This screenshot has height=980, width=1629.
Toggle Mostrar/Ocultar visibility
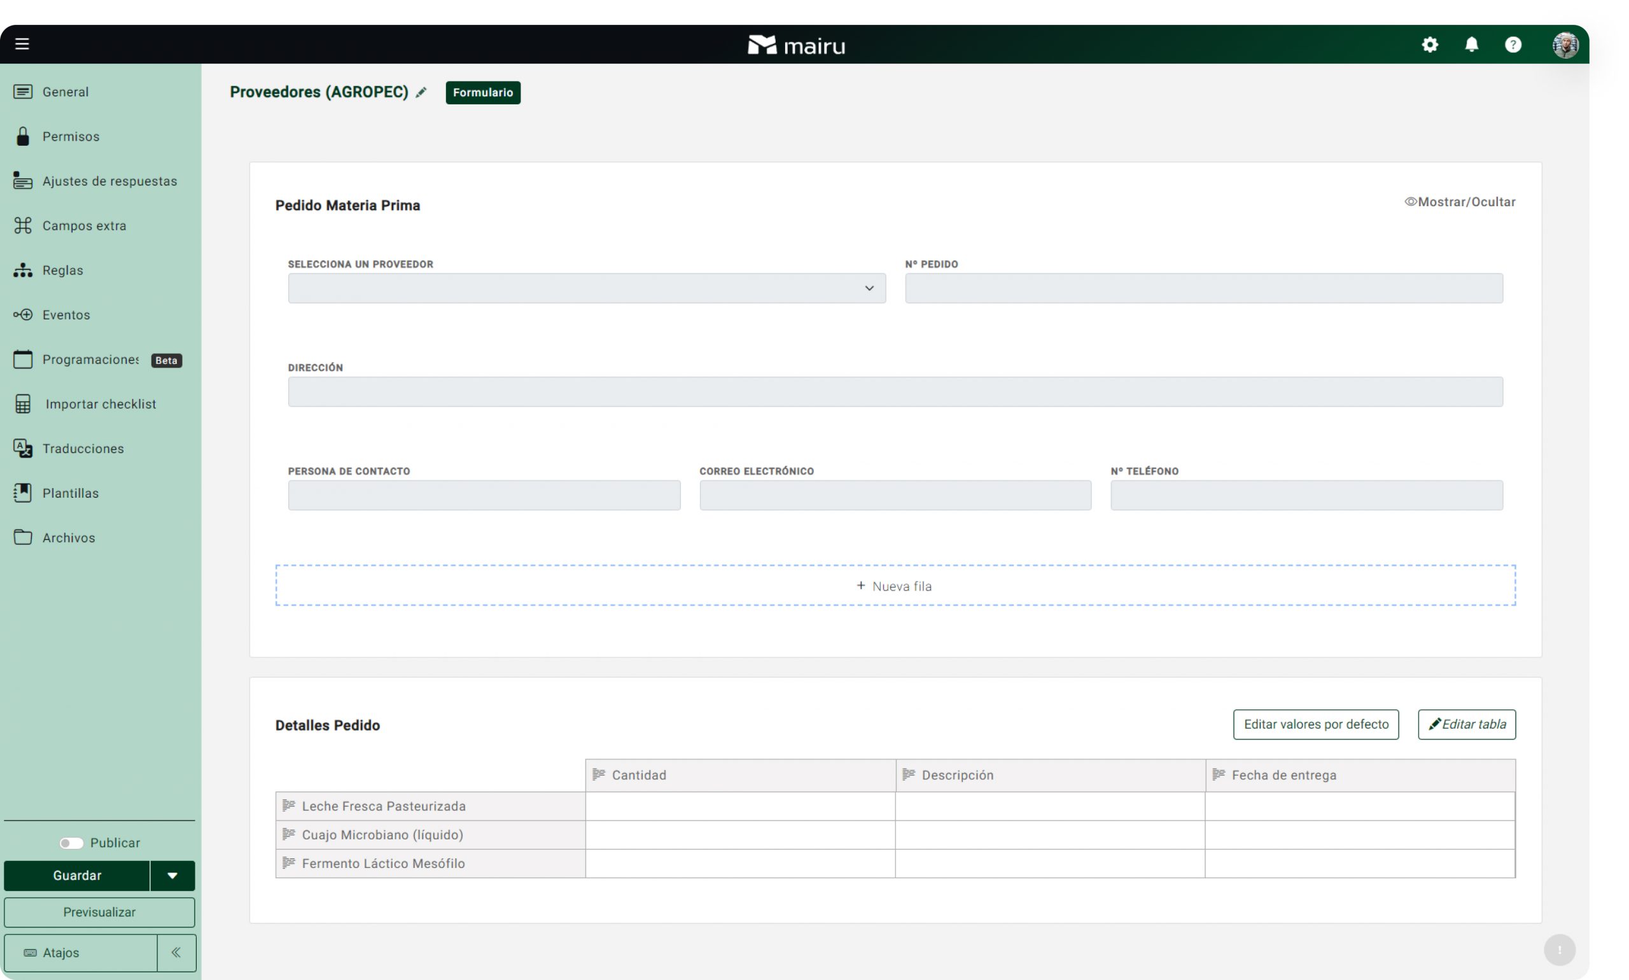[1459, 202]
